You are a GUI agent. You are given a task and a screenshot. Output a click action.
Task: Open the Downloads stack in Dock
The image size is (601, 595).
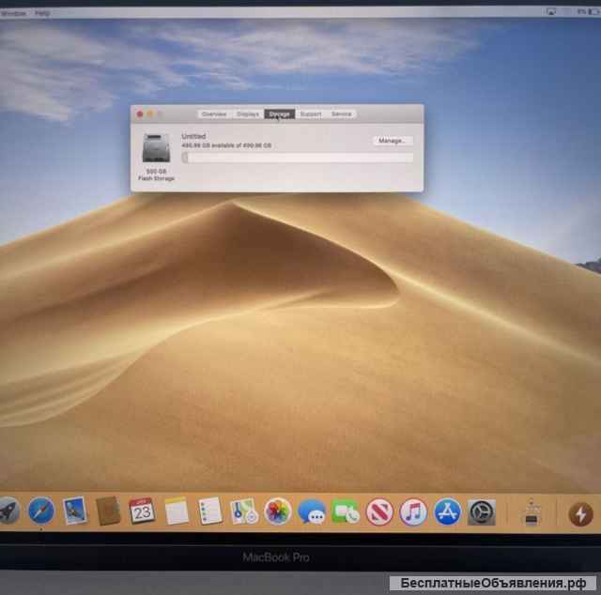tap(532, 512)
